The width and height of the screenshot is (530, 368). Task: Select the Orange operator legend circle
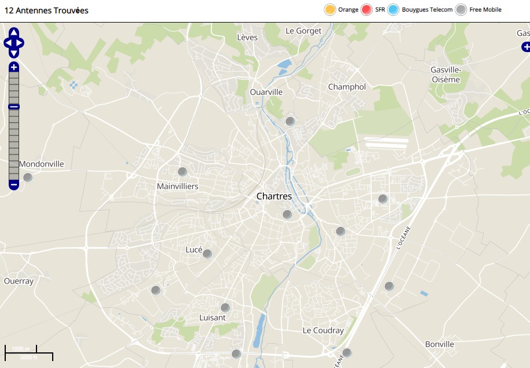click(x=330, y=10)
